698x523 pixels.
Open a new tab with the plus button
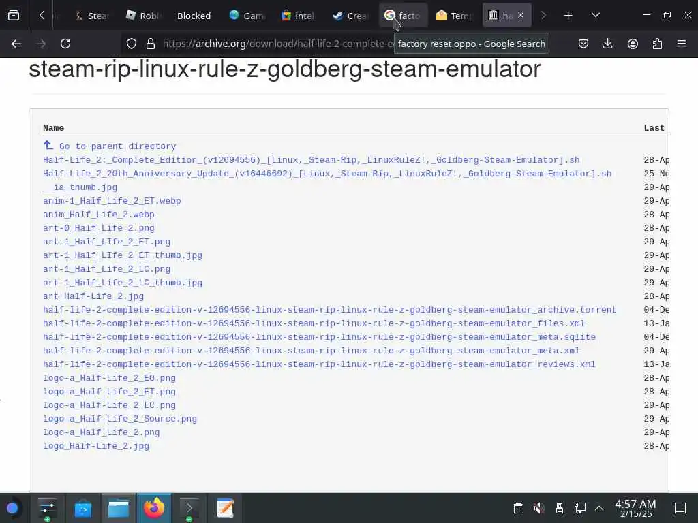568,16
